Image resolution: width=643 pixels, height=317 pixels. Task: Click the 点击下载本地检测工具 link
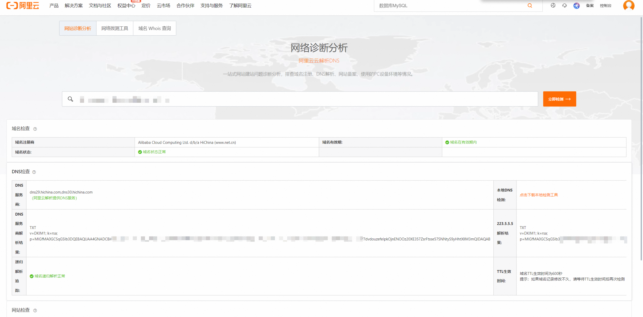click(x=538, y=195)
